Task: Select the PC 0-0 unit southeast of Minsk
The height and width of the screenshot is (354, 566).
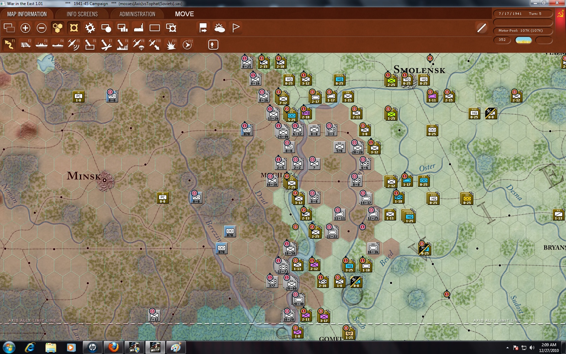Action: [162, 198]
